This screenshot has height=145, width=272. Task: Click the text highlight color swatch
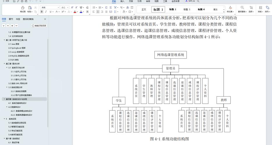(x=75, y=12)
